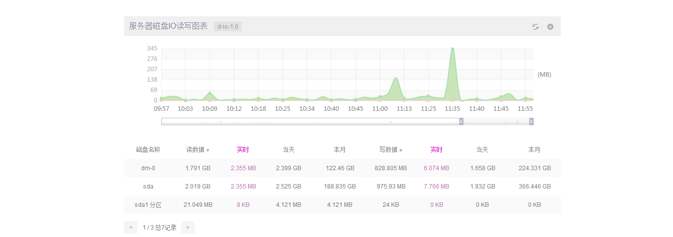Close the disk IO chart panel
This screenshot has width=673, height=237.
550,27
